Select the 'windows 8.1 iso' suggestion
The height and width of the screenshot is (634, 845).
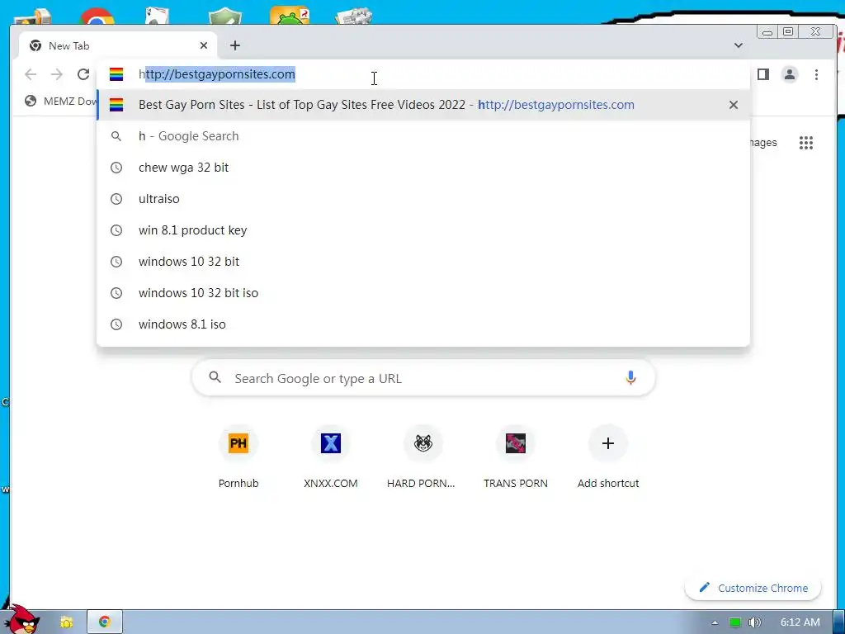(423, 324)
